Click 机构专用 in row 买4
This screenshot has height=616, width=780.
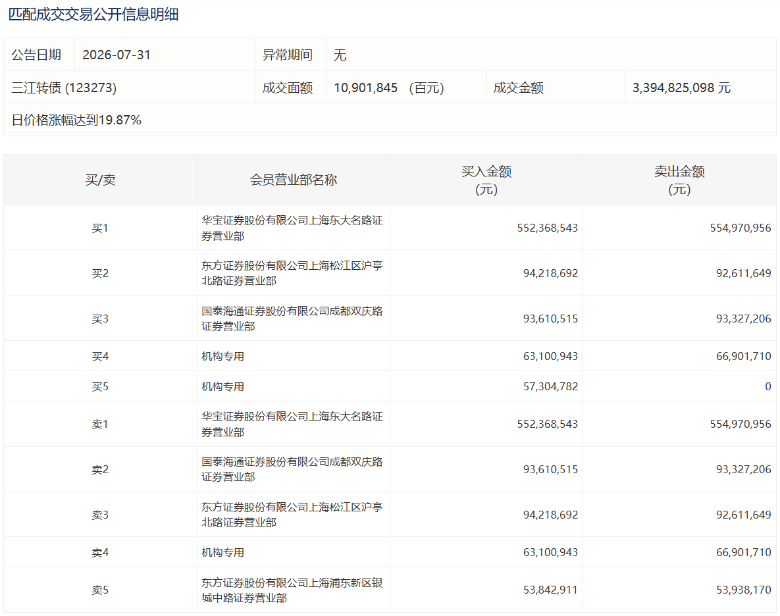(223, 356)
